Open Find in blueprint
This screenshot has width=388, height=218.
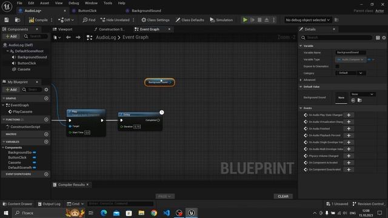coord(89,20)
